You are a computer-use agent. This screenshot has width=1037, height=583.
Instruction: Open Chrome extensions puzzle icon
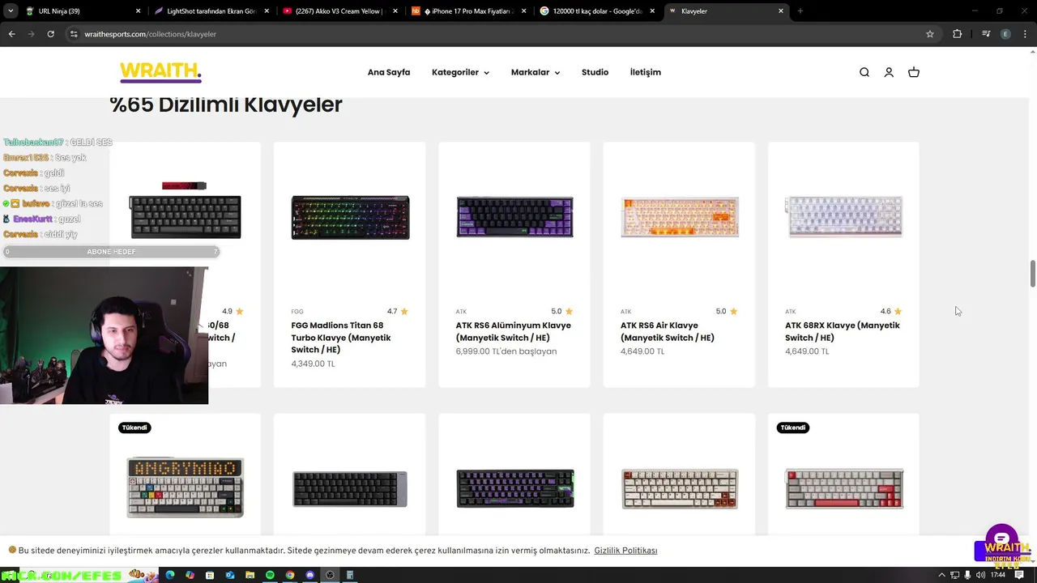coord(958,34)
